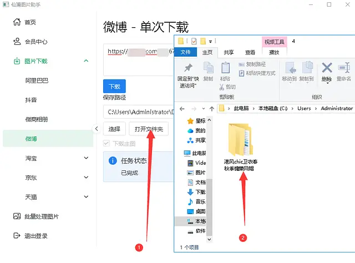Click the navigation pane scroll-down arrow
The image size is (355, 263).
tap(210, 239)
